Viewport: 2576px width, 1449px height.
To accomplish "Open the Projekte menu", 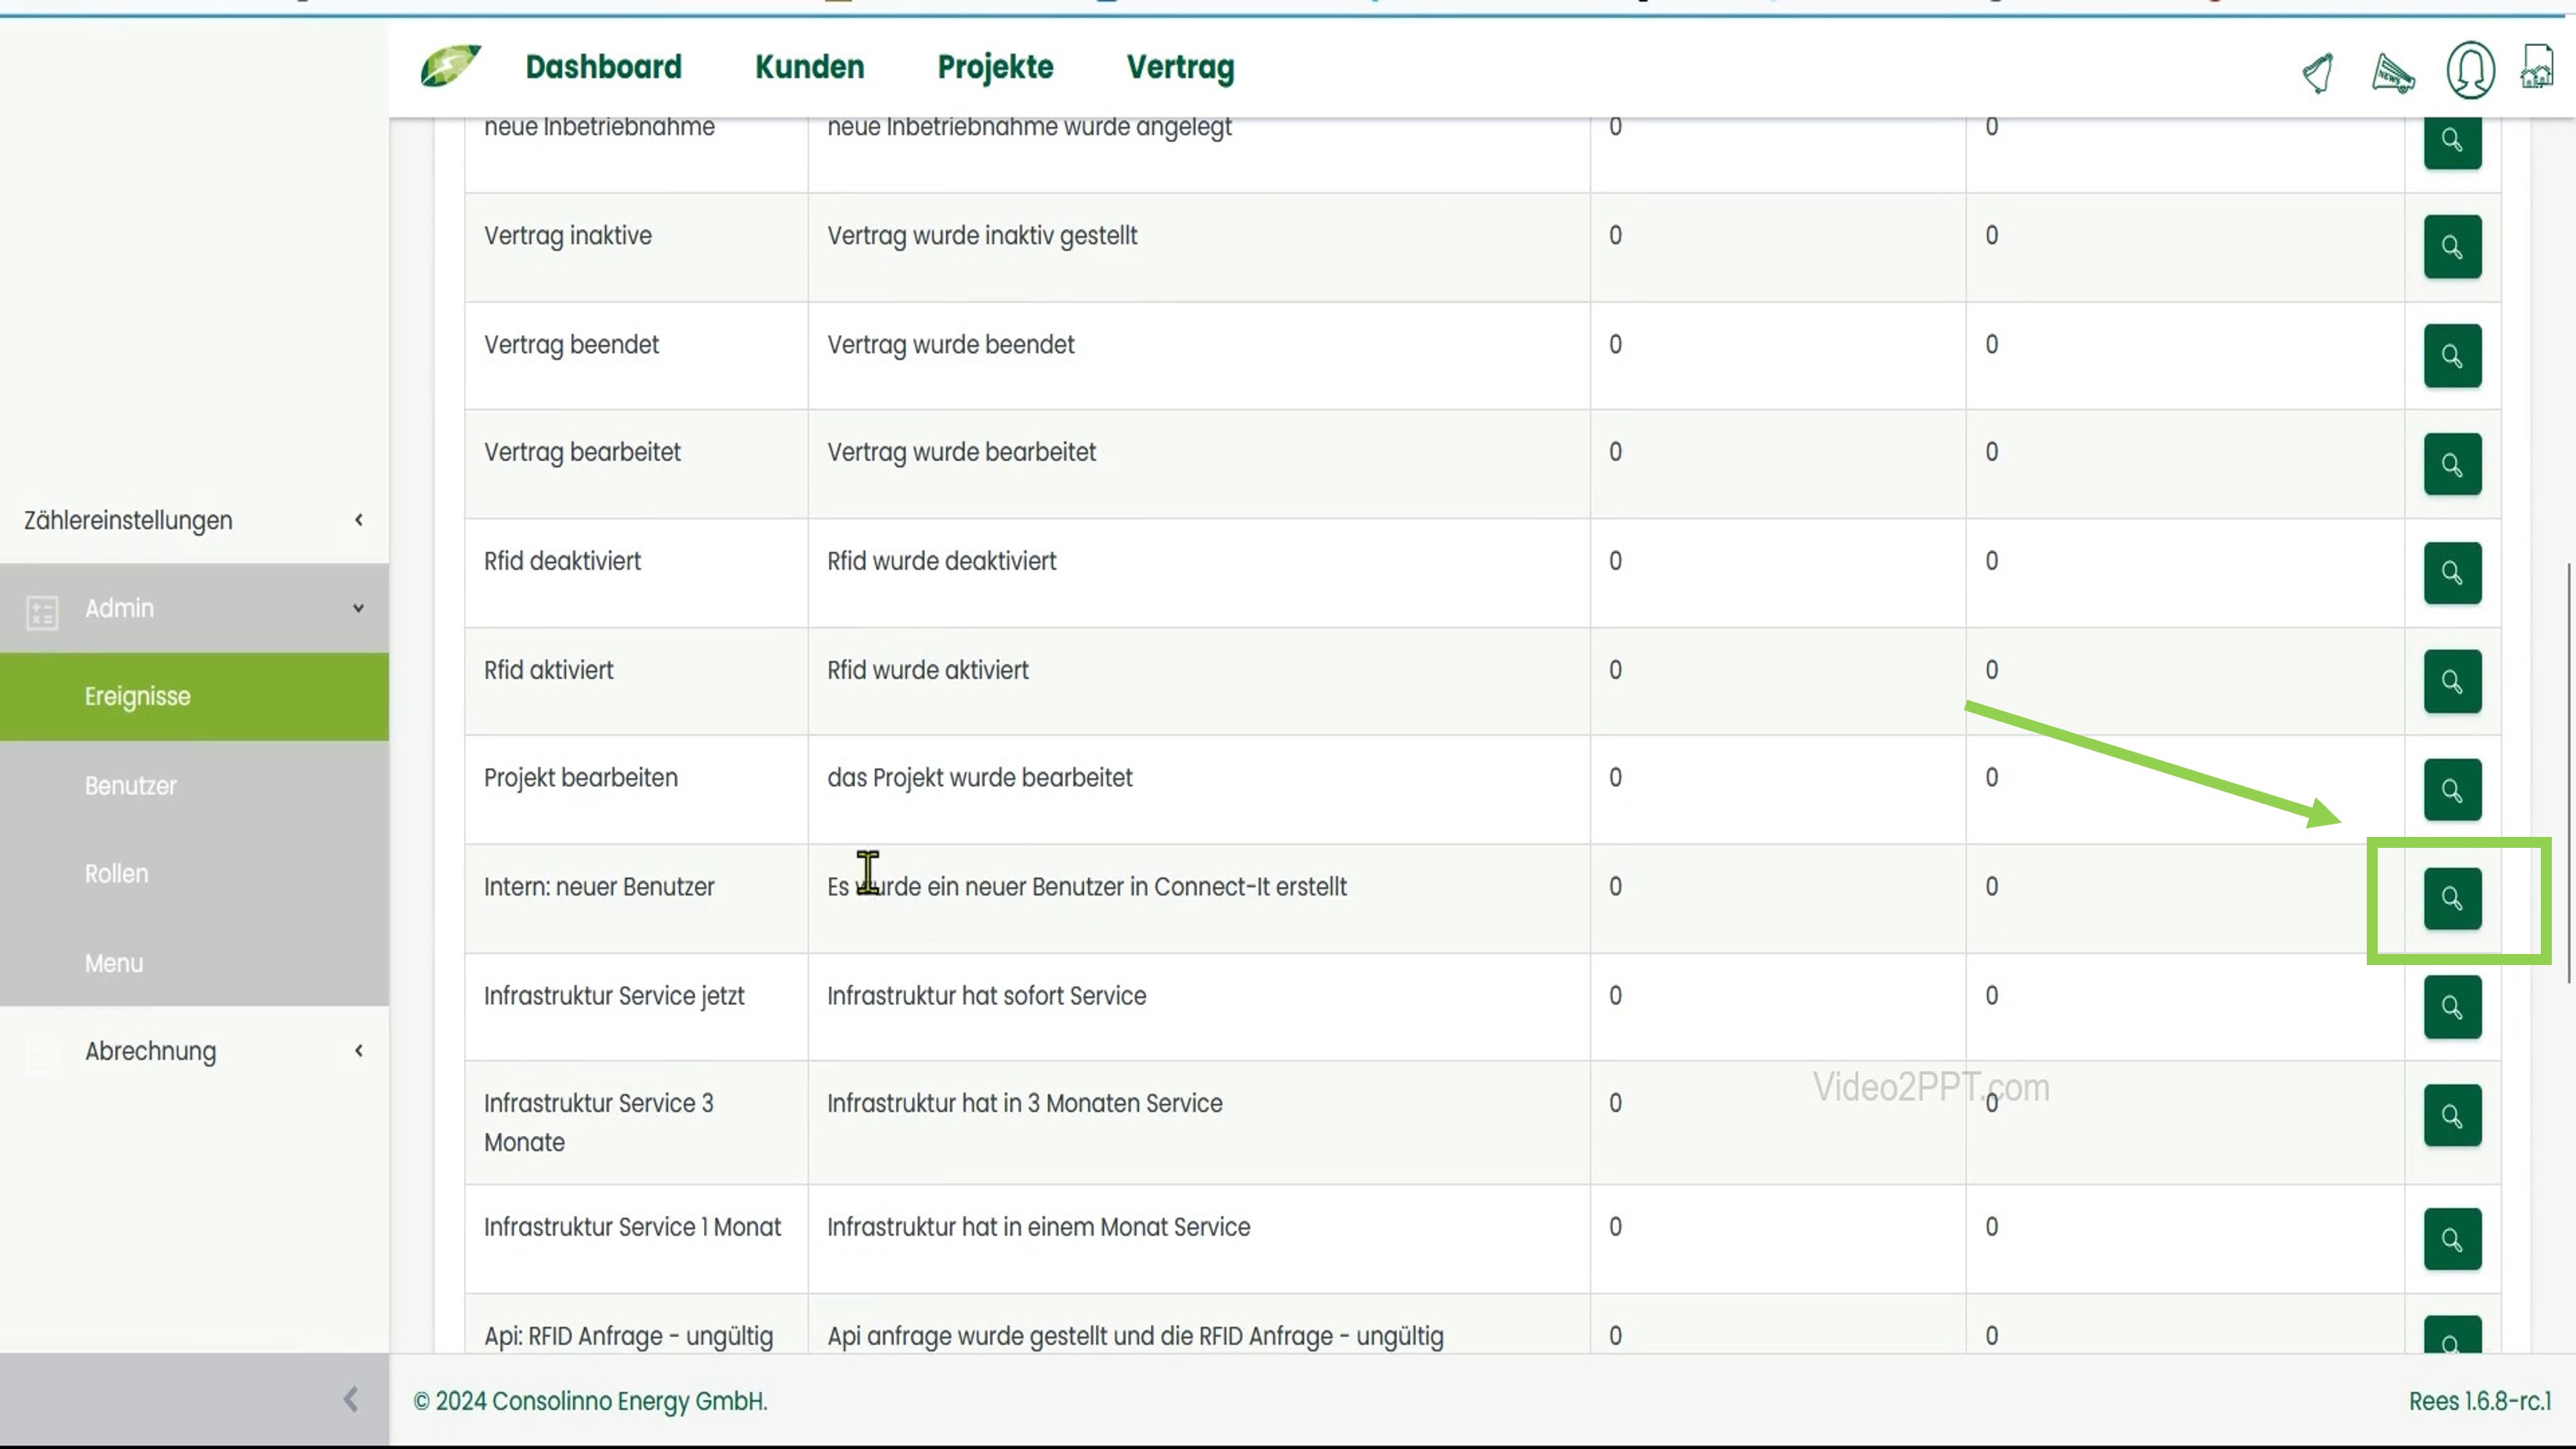I will pos(995,67).
